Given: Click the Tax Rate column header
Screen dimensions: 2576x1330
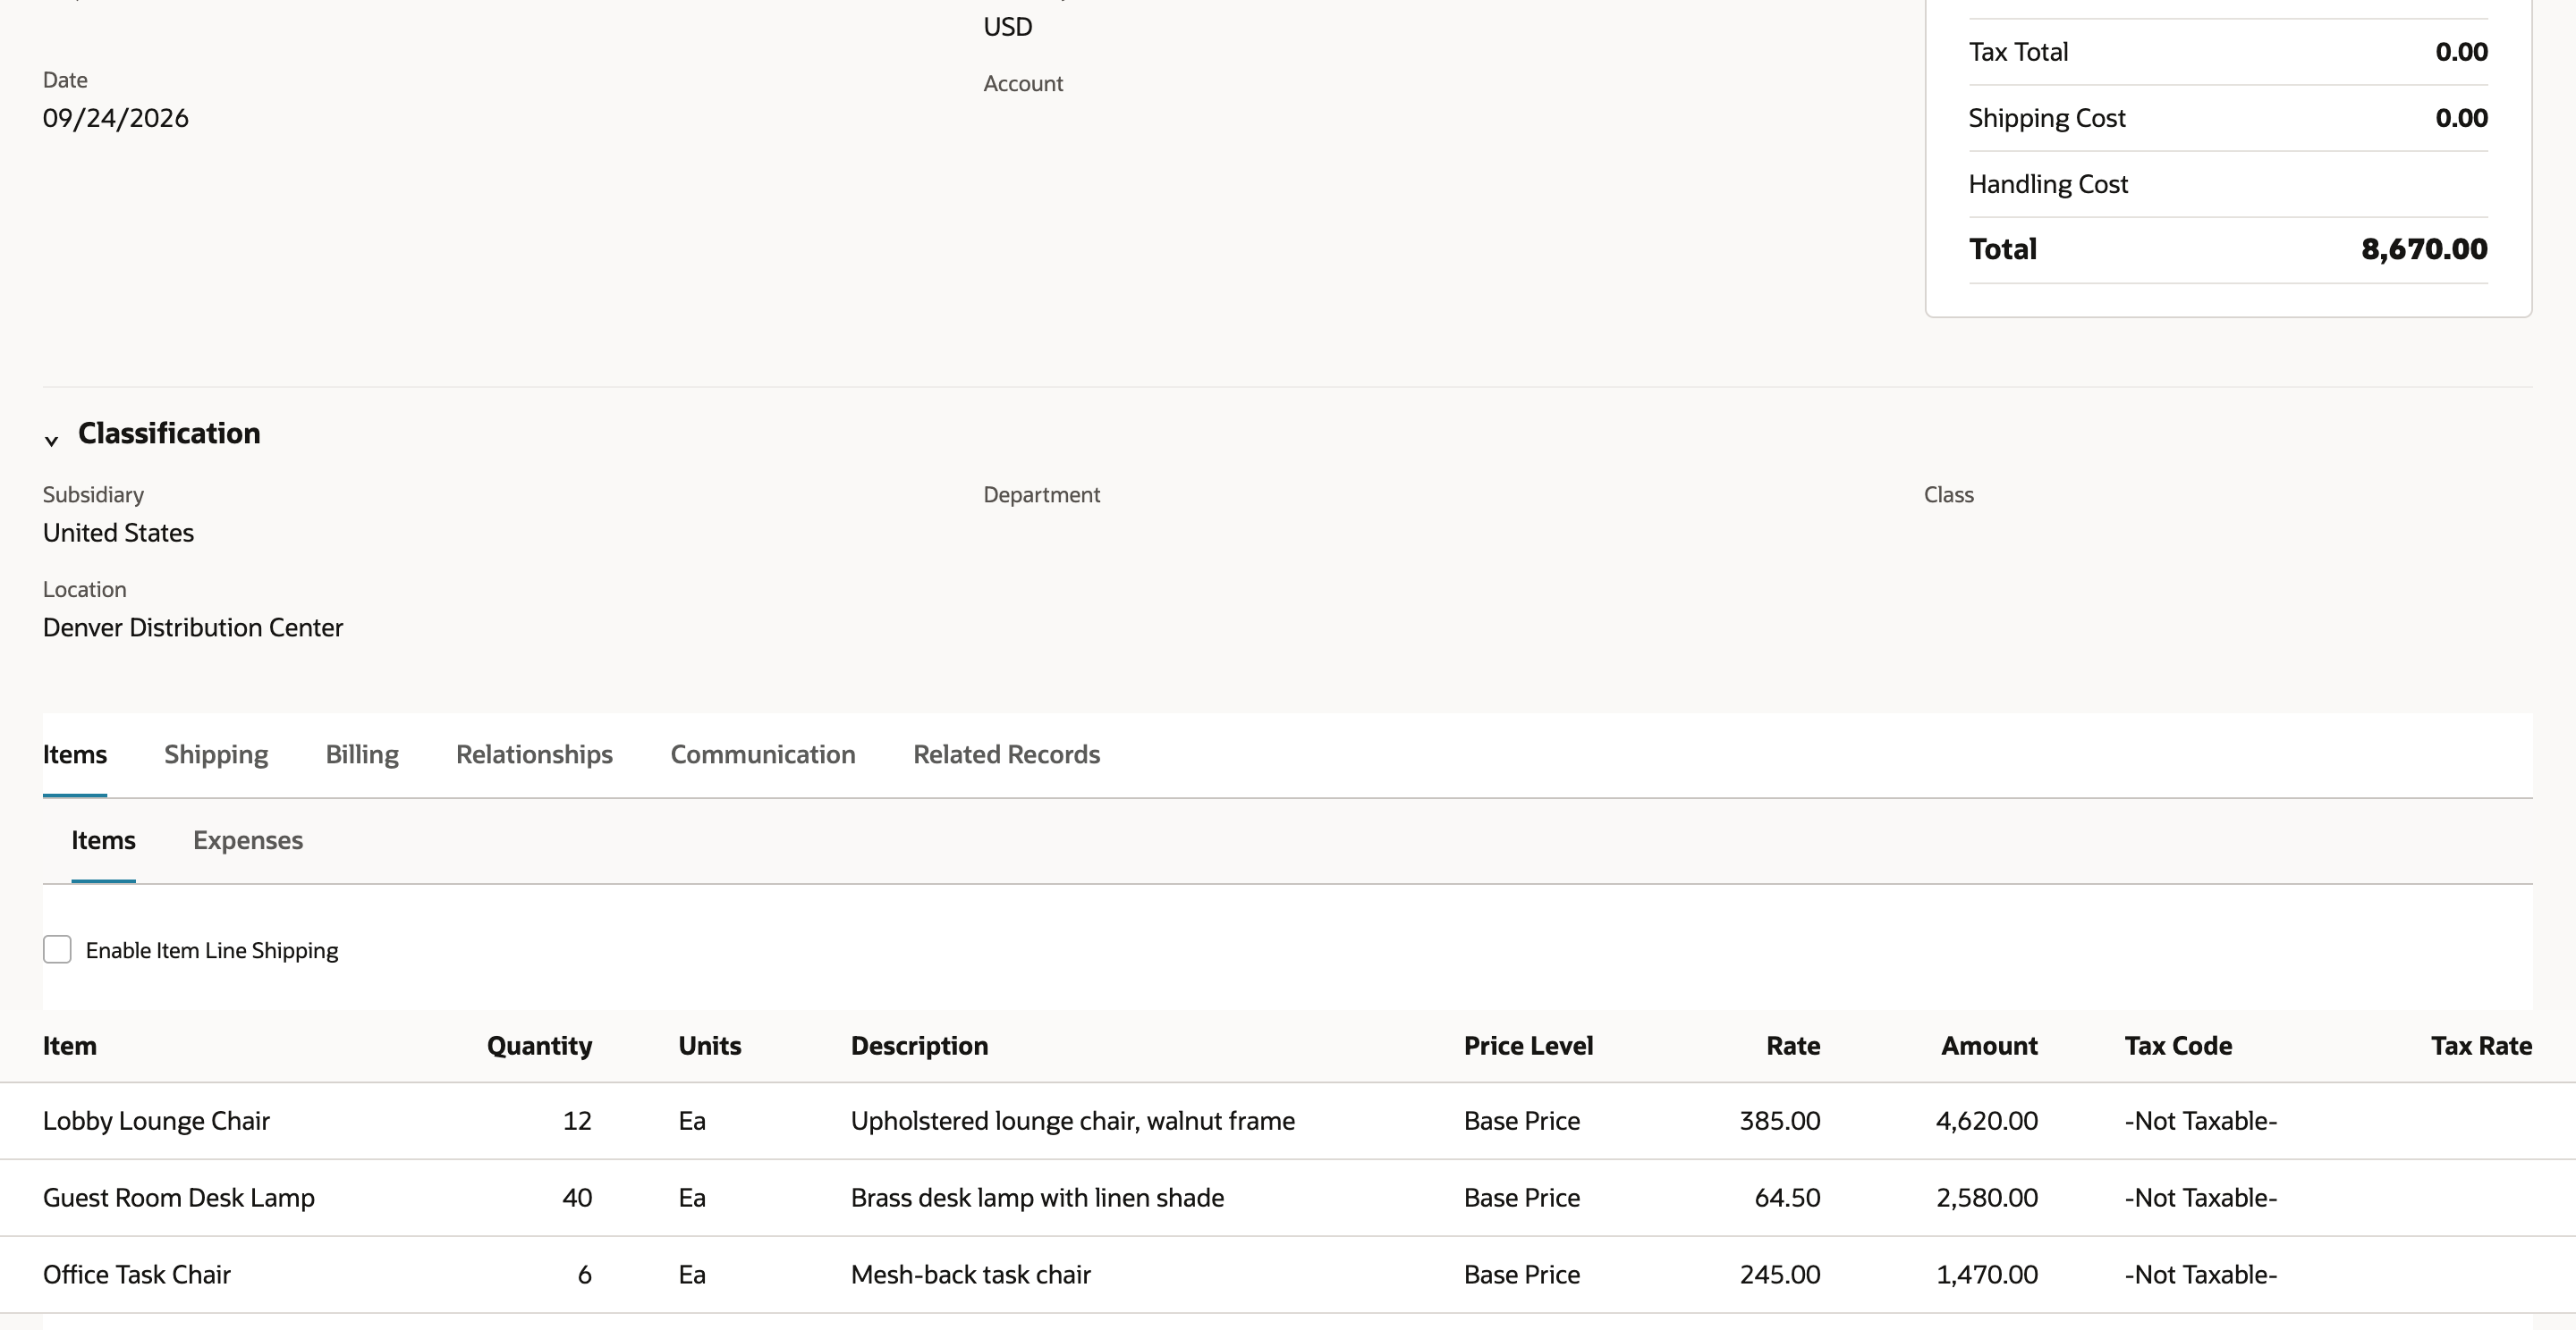Looking at the screenshot, I should 2481,1047.
